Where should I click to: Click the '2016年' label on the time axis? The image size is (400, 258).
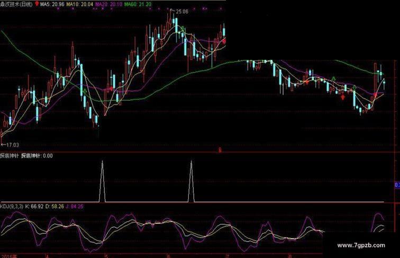[8, 256]
